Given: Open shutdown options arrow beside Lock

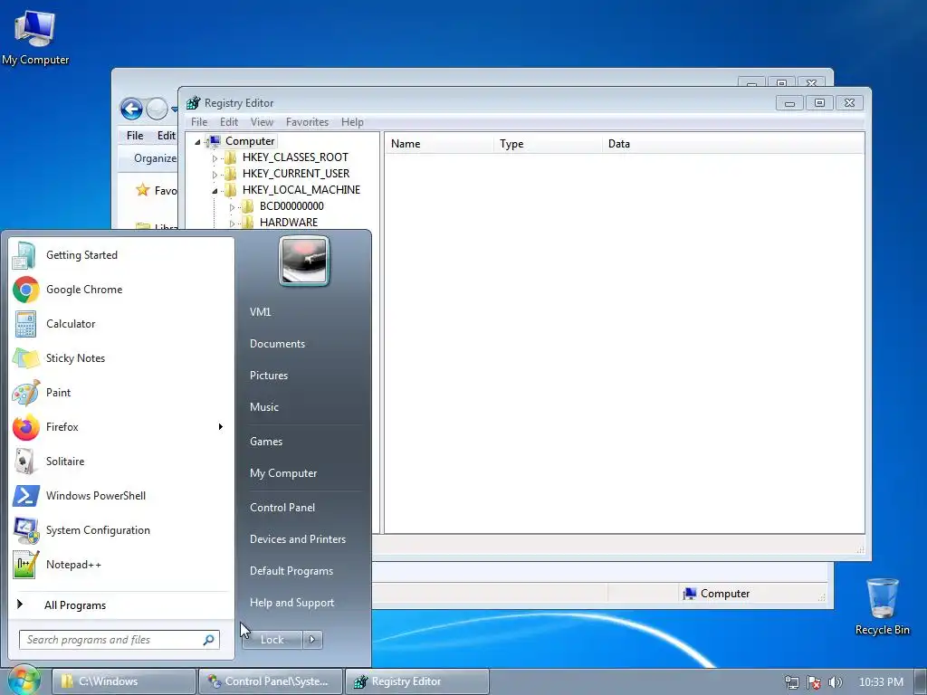Looking at the screenshot, I should pos(312,640).
